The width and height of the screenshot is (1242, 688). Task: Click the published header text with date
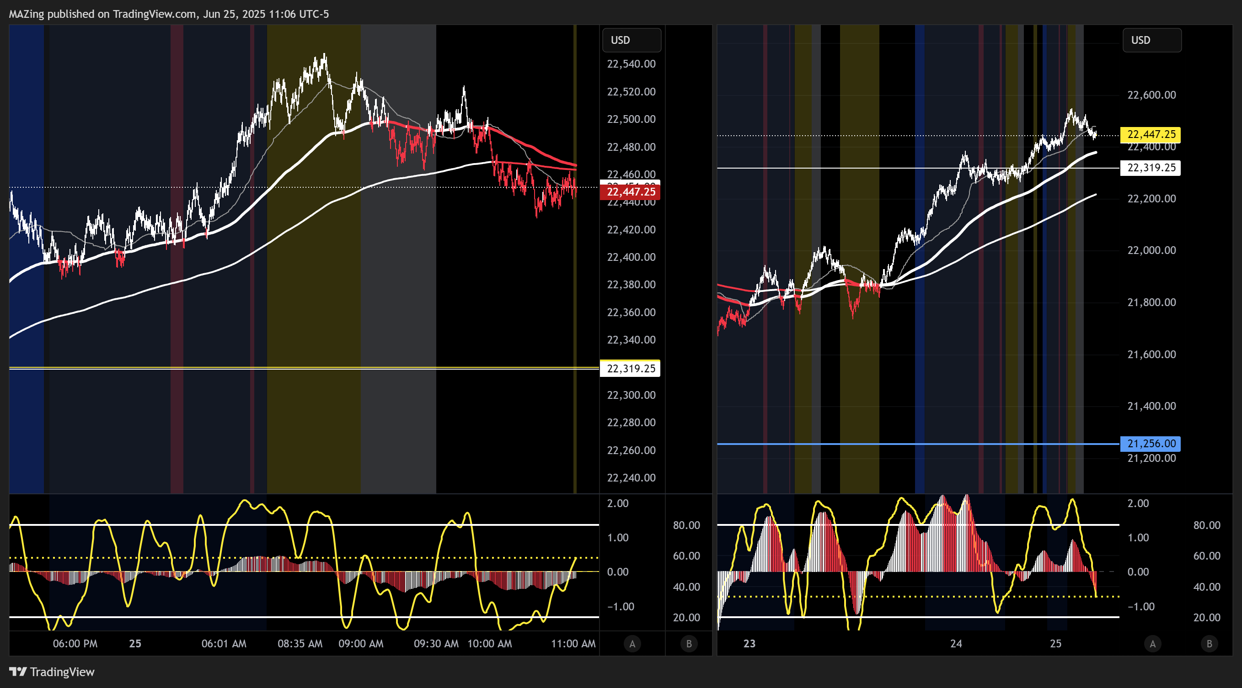(169, 14)
